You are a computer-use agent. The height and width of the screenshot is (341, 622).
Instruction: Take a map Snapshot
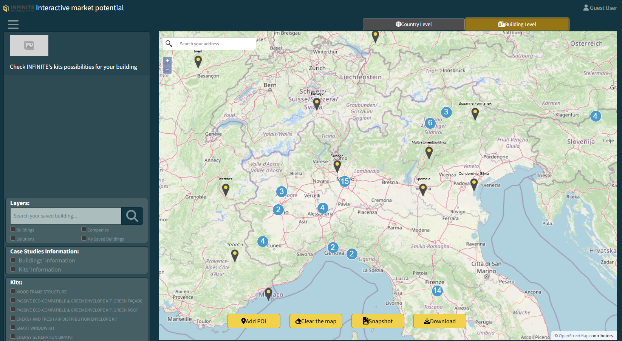378,321
